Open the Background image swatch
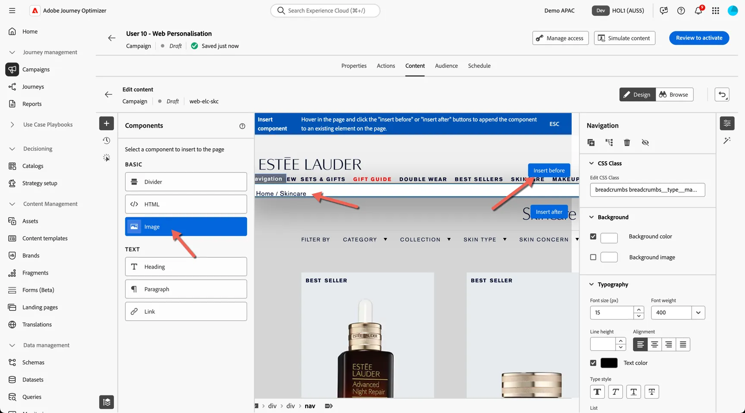The height and width of the screenshot is (413, 745). click(x=609, y=257)
